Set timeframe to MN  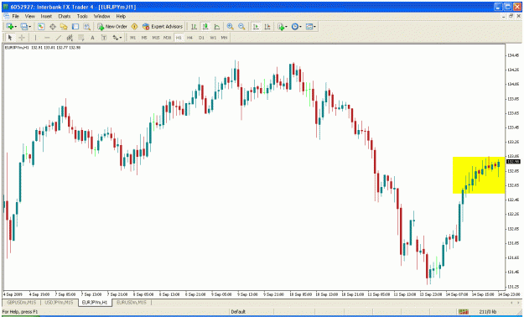tap(224, 38)
